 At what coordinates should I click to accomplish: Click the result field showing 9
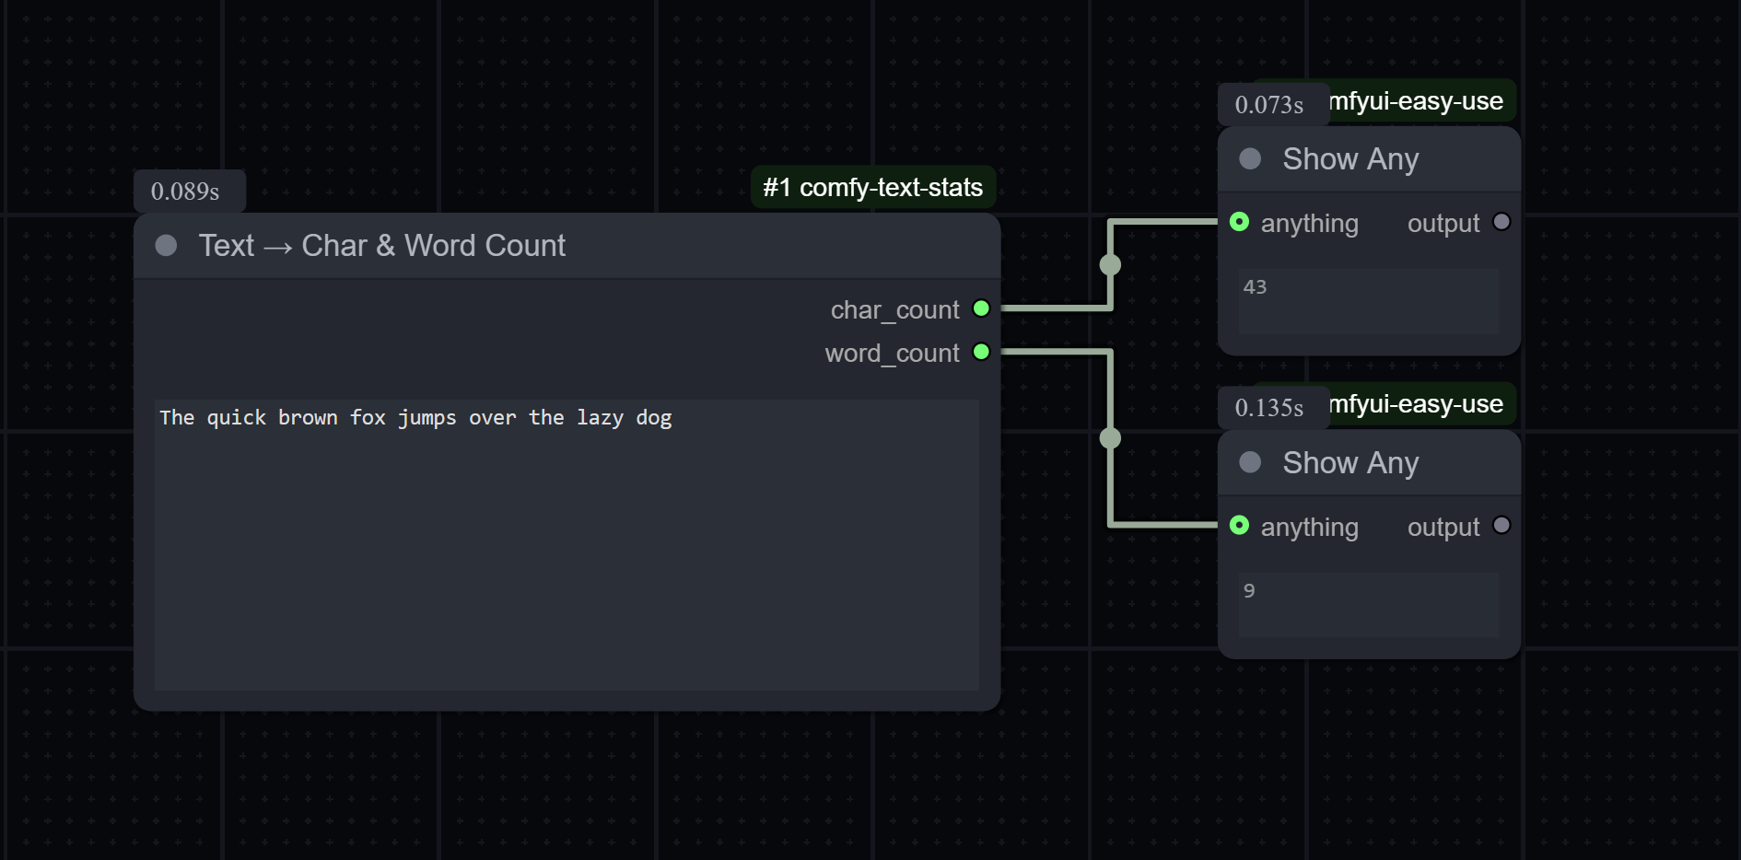1369,605
